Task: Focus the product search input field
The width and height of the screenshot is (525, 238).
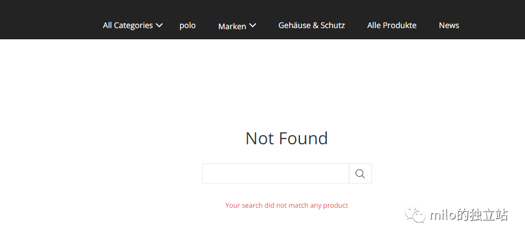Action: [x=275, y=173]
